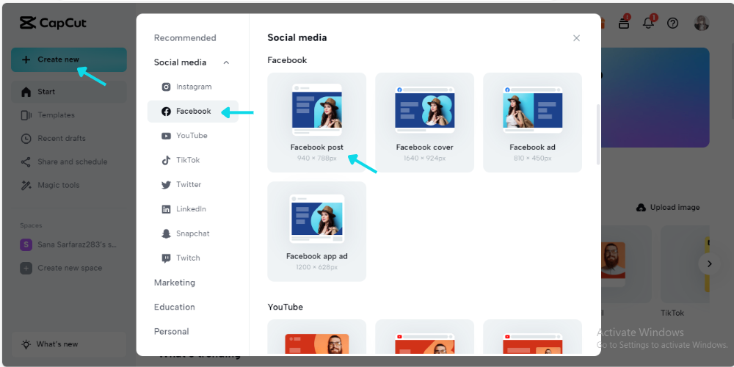
Task: Click the plus icon beside Create new space
Action: (26, 268)
